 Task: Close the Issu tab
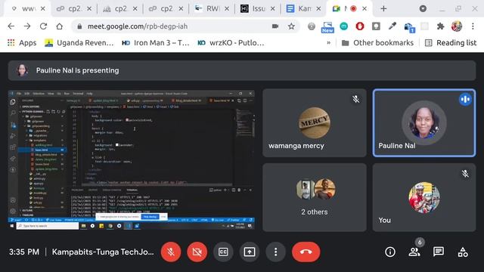click(x=272, y=9)
